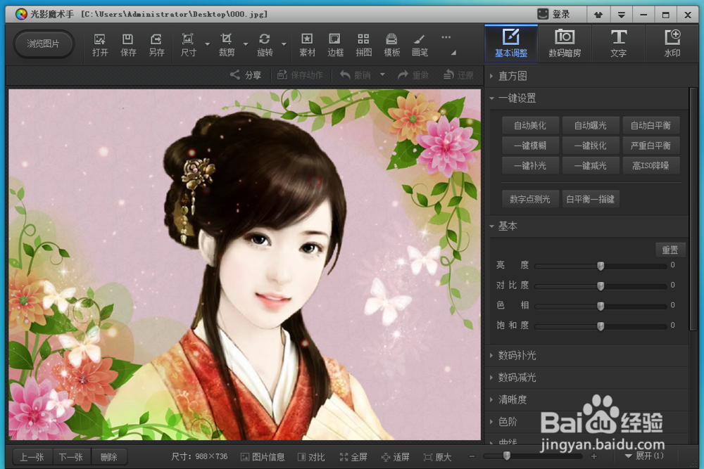Open the title bar menu dropdown icon
Viewport: 704px width, 469px height.
(x=621, y=15)
